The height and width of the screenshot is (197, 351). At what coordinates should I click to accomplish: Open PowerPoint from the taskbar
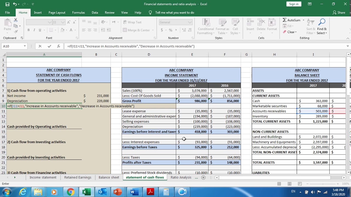[x=117, y=192]
